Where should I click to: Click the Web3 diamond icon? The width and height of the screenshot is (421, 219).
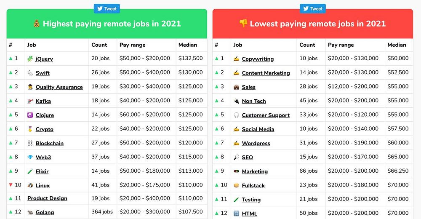click(x=30, y=158)
